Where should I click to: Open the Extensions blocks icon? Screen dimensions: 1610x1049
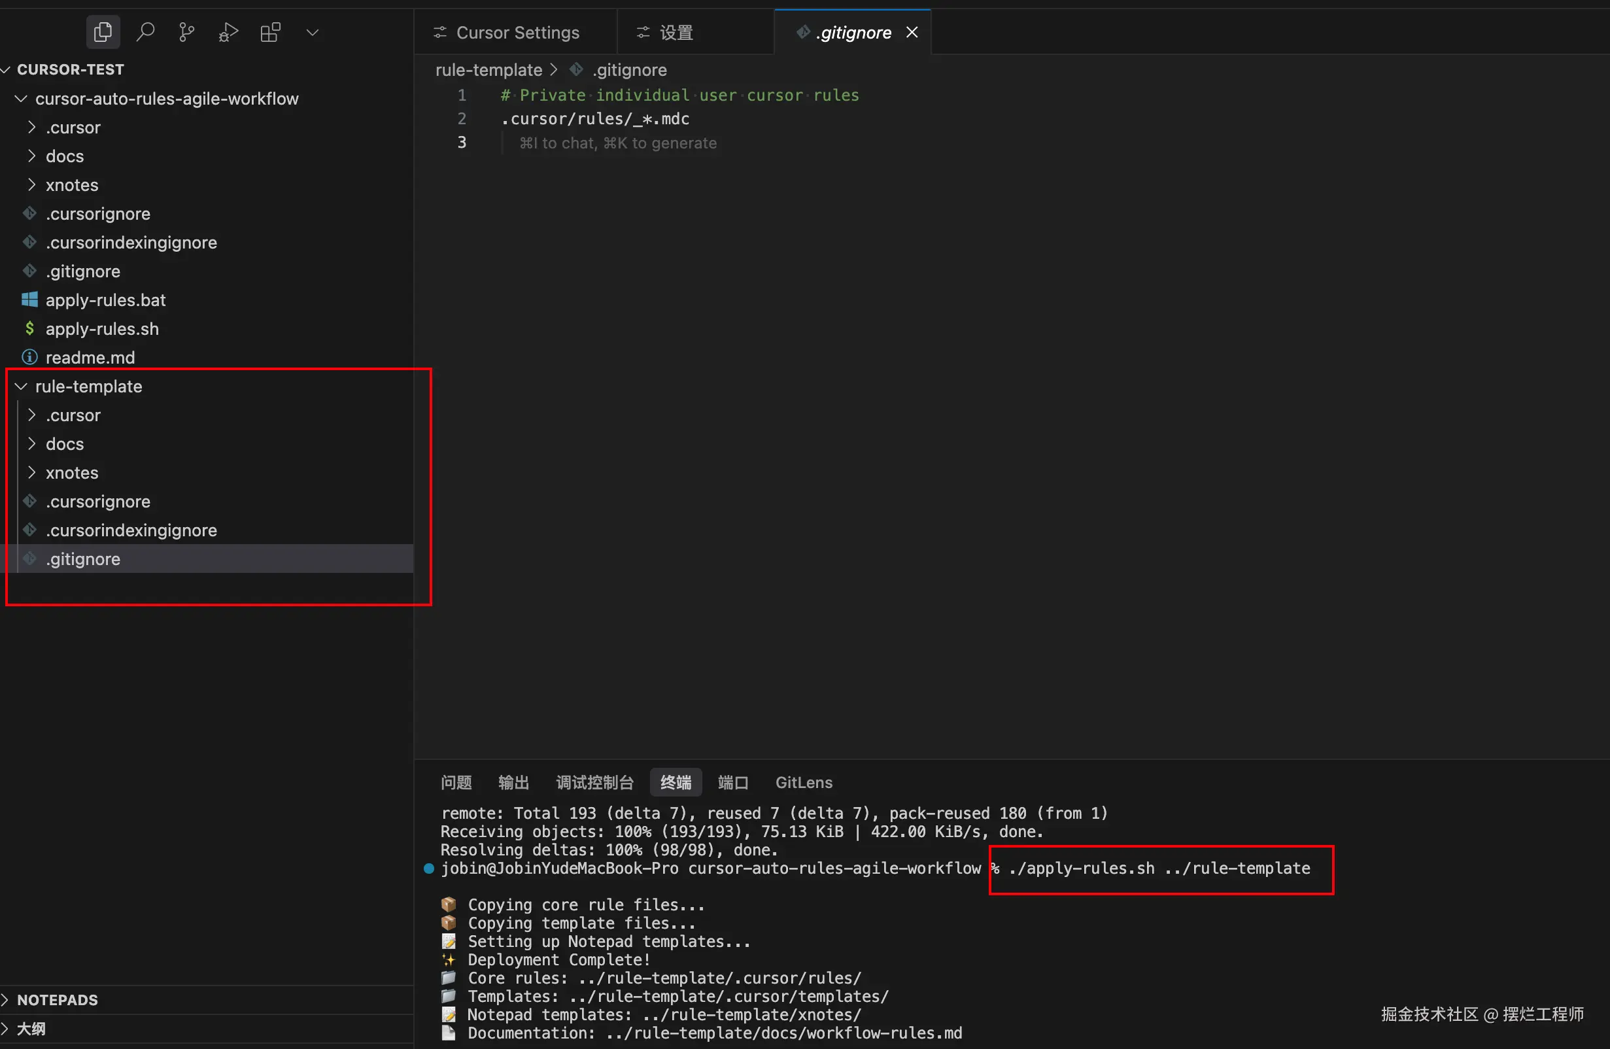click(x=270, y=32)
